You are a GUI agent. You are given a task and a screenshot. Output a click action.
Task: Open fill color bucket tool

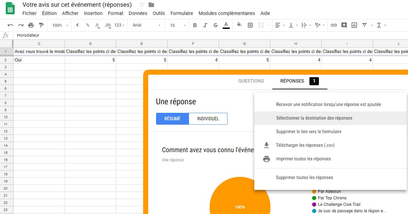point(239,25)
